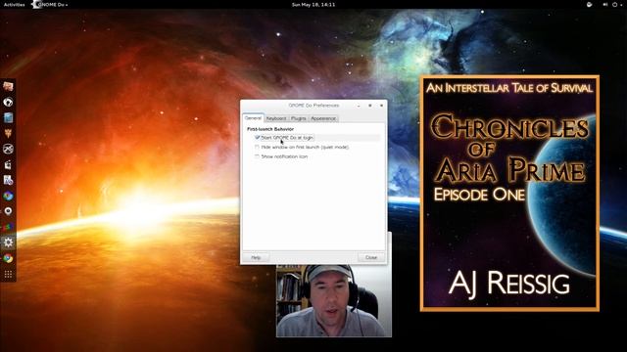This screenshot has width=627, height=352.
Task: Click the Help button in Preferences
Action: point(256,257)
